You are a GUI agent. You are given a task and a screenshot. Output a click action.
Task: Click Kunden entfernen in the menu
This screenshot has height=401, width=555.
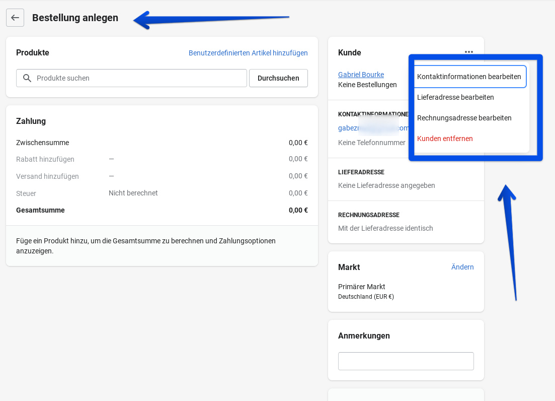click(x=445, y=139)
